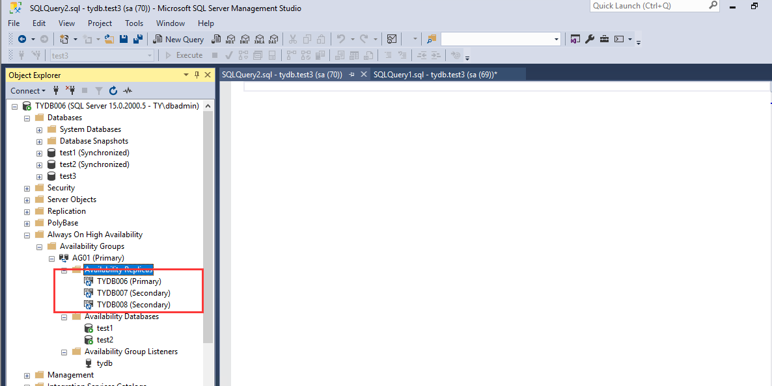Click the Parse checkmark icon
The image size is (772, 386).
pyautogui.click(x=228, y=55)
